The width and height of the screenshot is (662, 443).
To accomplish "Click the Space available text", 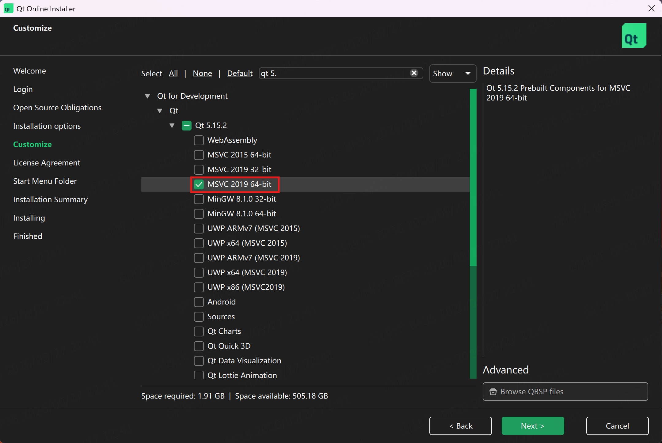I will 281,396.
